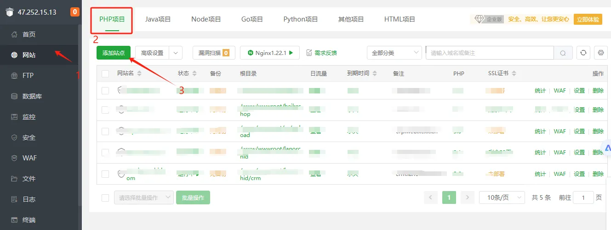Image resolution: width=611 pixels, height=230 pixels.
Task: Click the play arrow beside Nginx1.22.1
Action: (291, 53)
